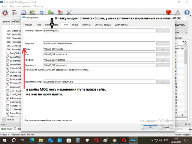Image resolution: width=192 pixels, height=144 pixels.
Task: Uncheck the nuclear_nu mod checkbox
Action: 8,72
